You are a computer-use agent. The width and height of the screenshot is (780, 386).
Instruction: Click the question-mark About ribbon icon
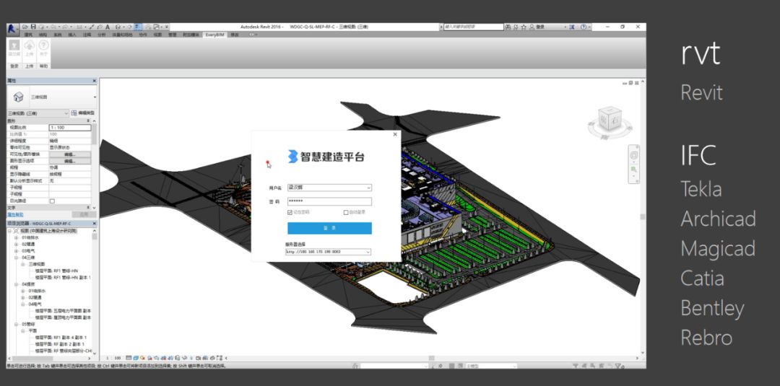44,45
